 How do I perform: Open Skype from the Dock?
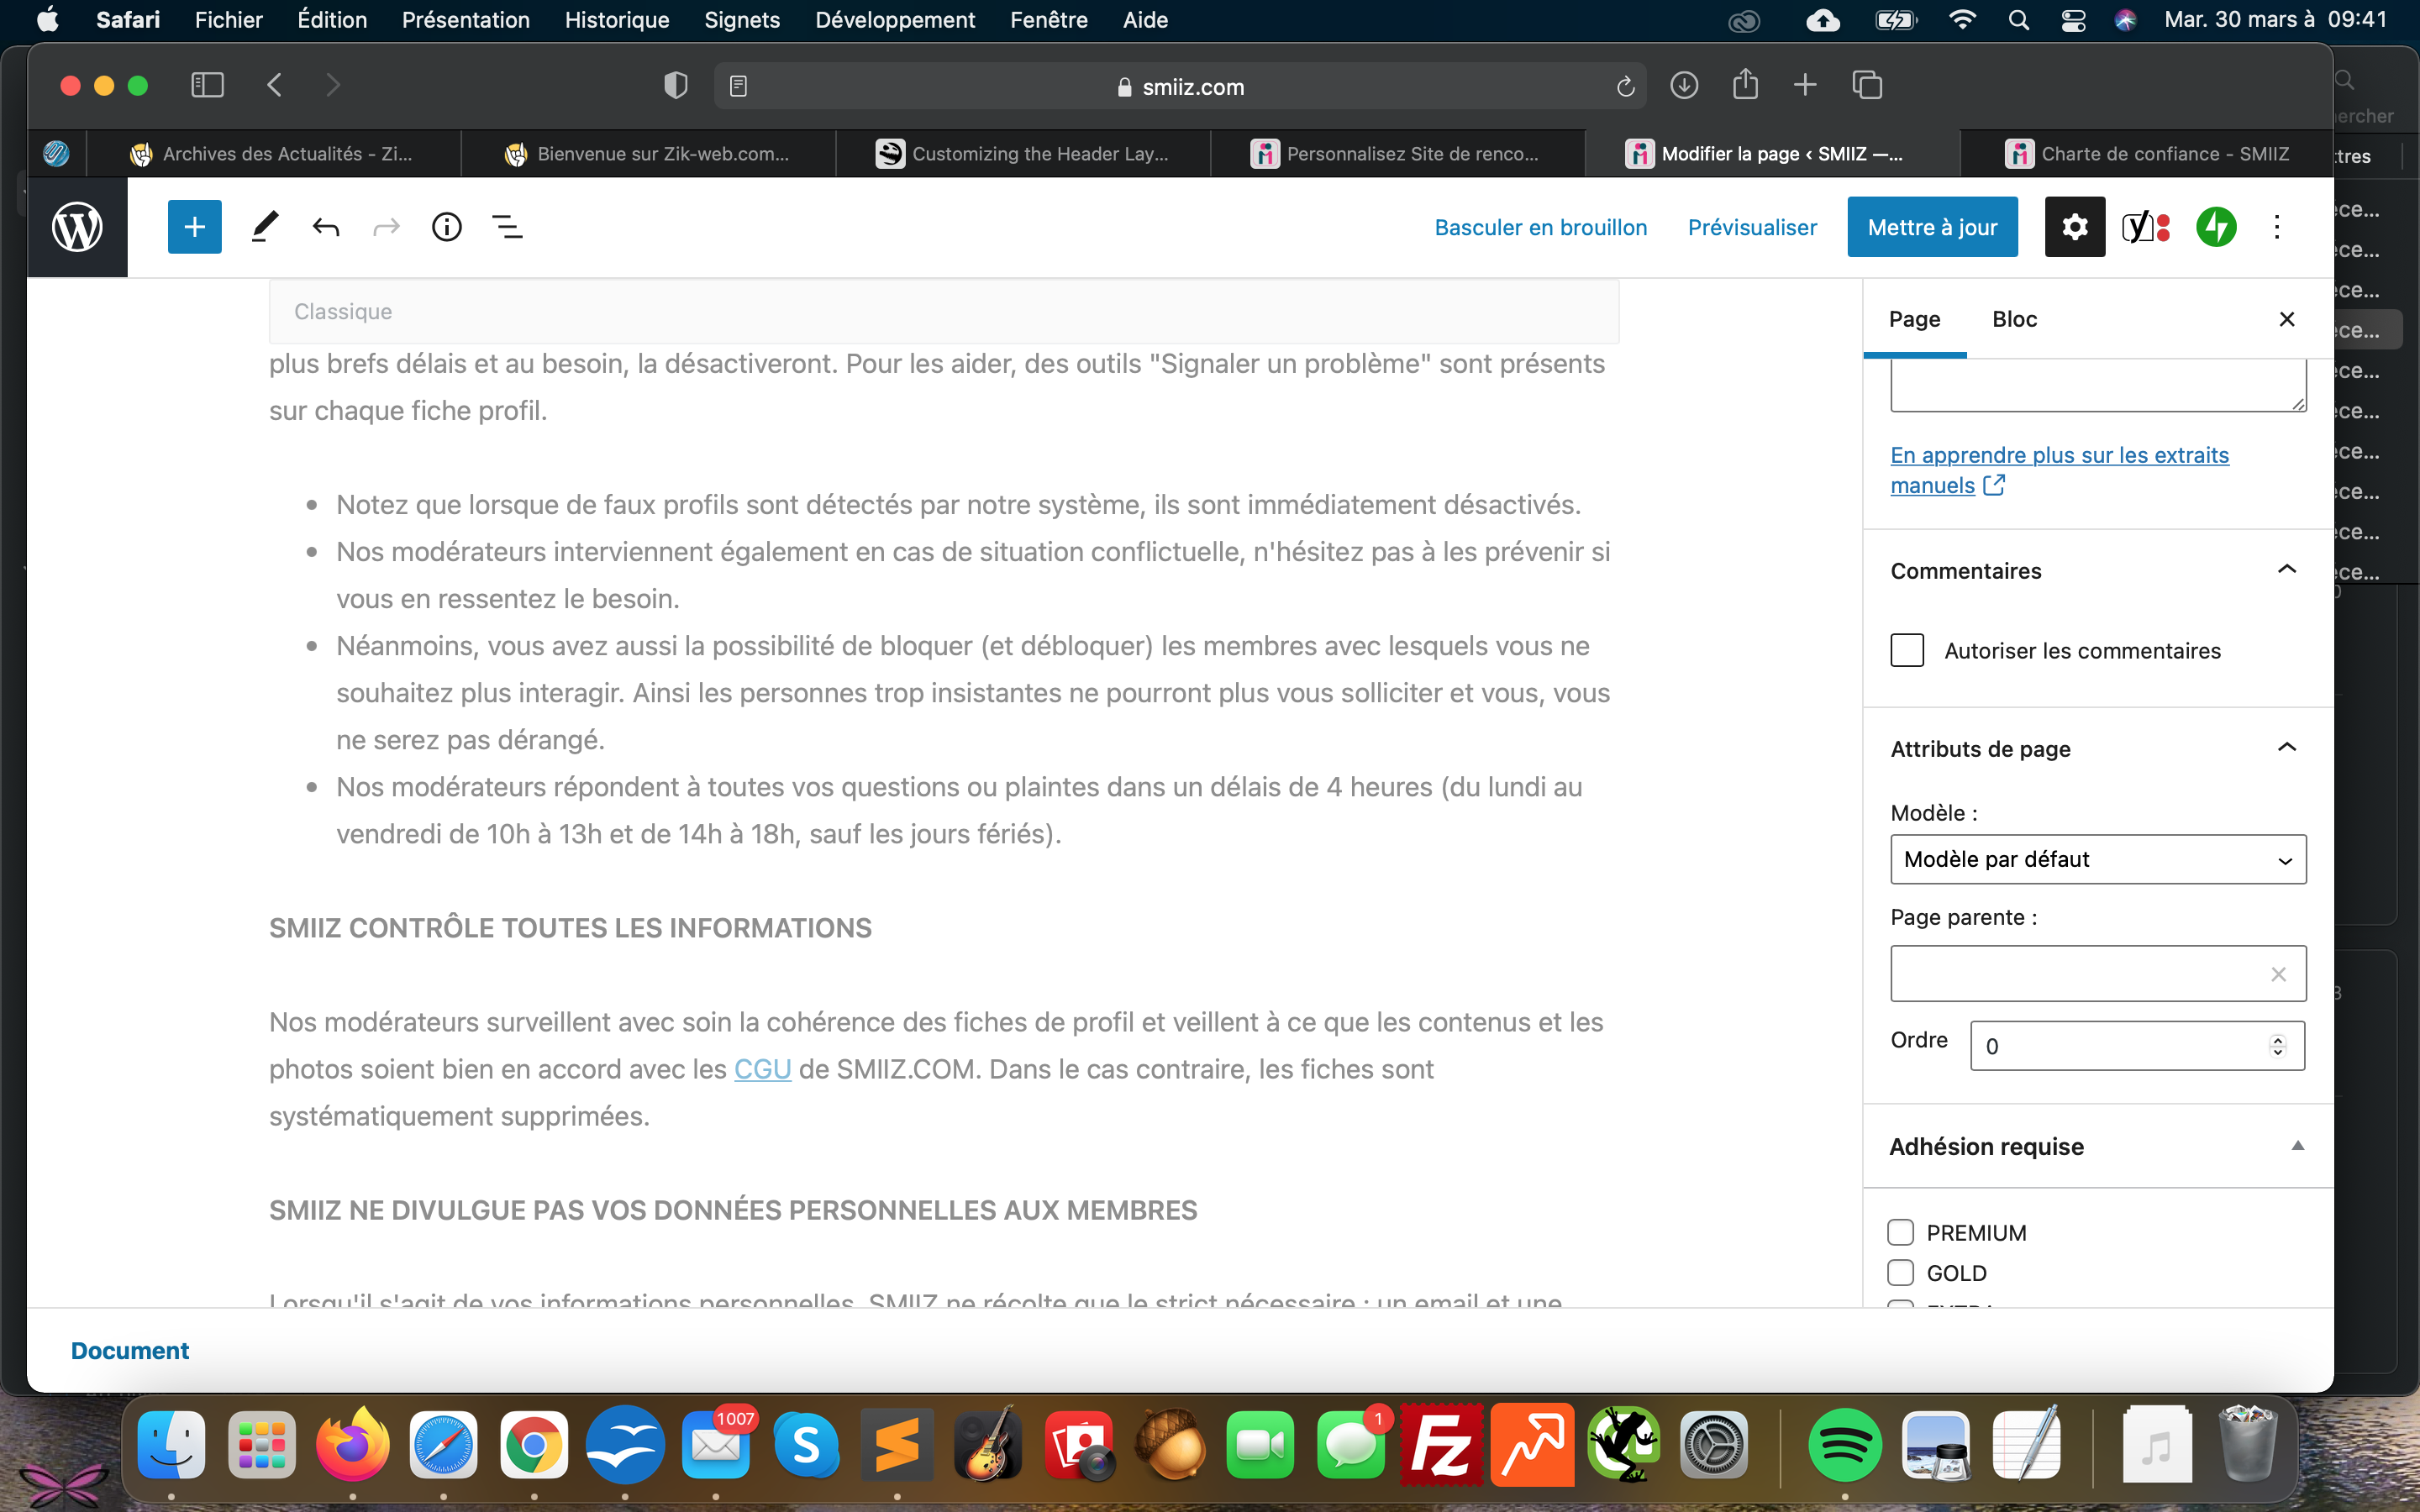(806, 1445)
